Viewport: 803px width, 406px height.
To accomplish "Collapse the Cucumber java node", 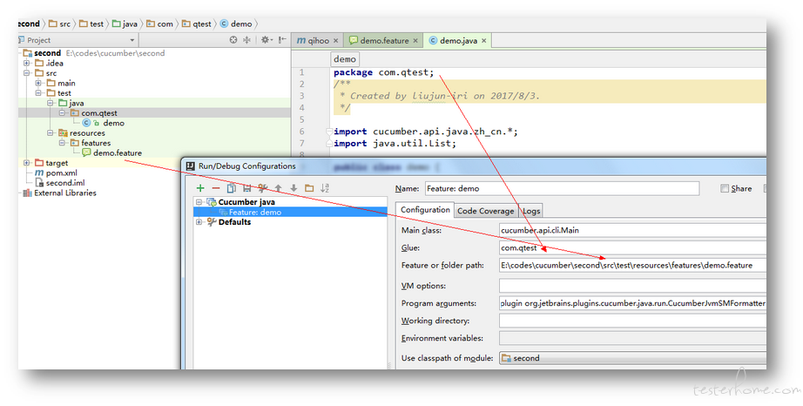I will pos(199,202).
